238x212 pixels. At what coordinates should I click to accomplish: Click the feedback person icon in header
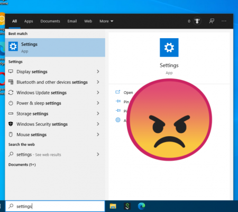click(x=212, y=21)
